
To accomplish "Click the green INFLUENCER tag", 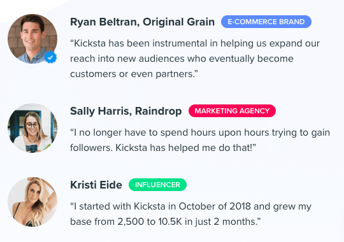I will point(157,185).
